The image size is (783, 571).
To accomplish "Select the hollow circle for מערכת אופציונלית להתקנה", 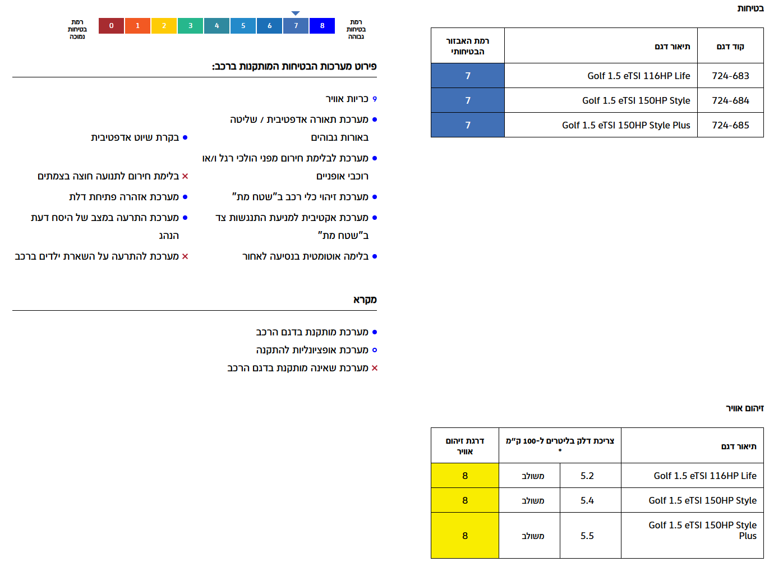I will point(375,350).
